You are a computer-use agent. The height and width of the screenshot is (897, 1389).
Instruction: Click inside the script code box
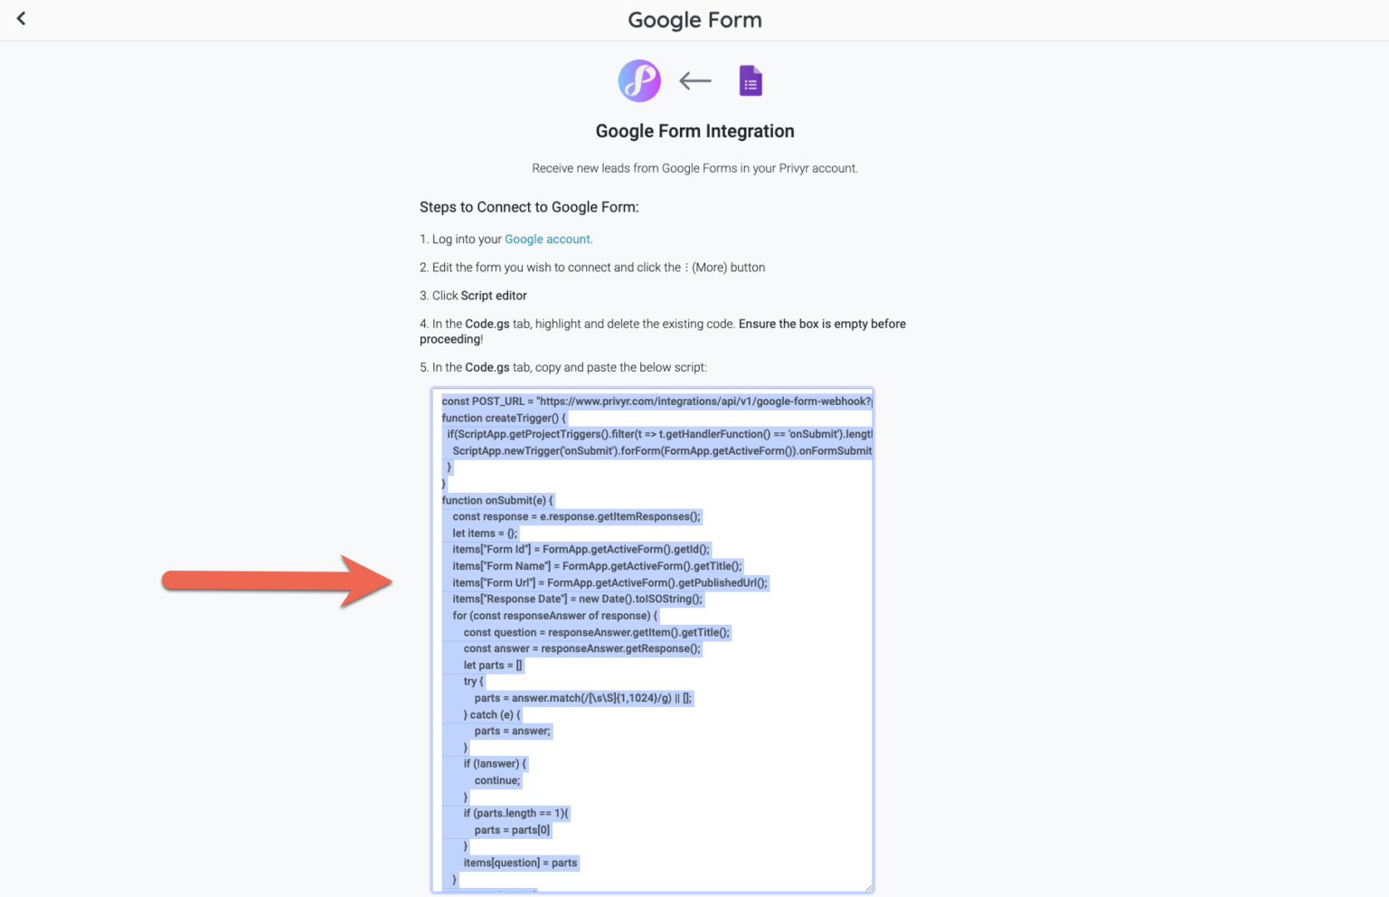(651, 633)
